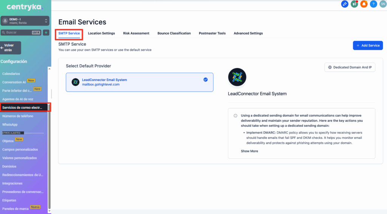Click Dedicated Domain And IP button
The height and width of the screenshot is (214, 387).
point(350,67)
